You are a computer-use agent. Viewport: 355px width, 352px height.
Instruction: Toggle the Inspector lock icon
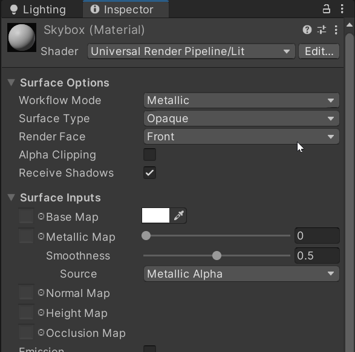point(326,9)
